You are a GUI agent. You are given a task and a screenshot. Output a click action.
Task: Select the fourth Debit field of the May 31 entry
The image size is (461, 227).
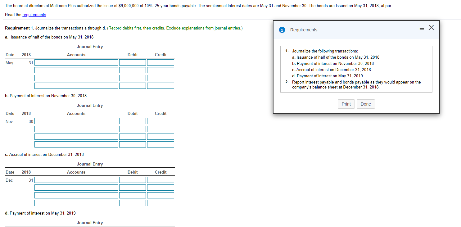(x=133, y=86)
